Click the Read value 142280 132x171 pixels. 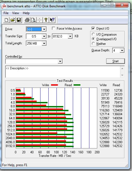click(117, 142)
